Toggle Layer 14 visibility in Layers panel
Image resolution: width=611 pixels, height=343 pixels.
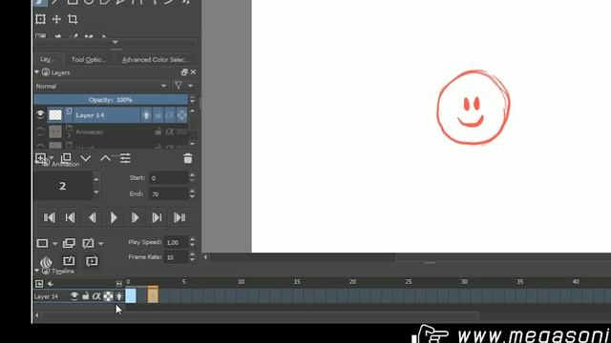pyautogui.click(x=40, y=114)
